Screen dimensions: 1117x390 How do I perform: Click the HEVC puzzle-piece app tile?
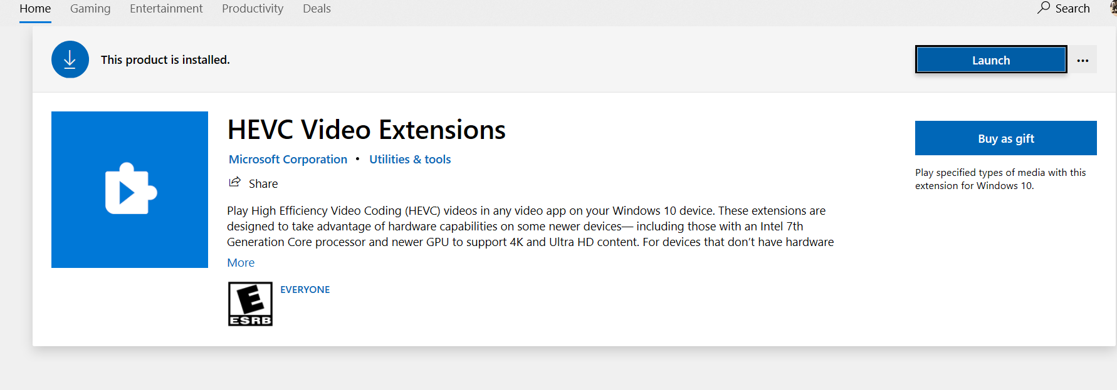(130, 190)
